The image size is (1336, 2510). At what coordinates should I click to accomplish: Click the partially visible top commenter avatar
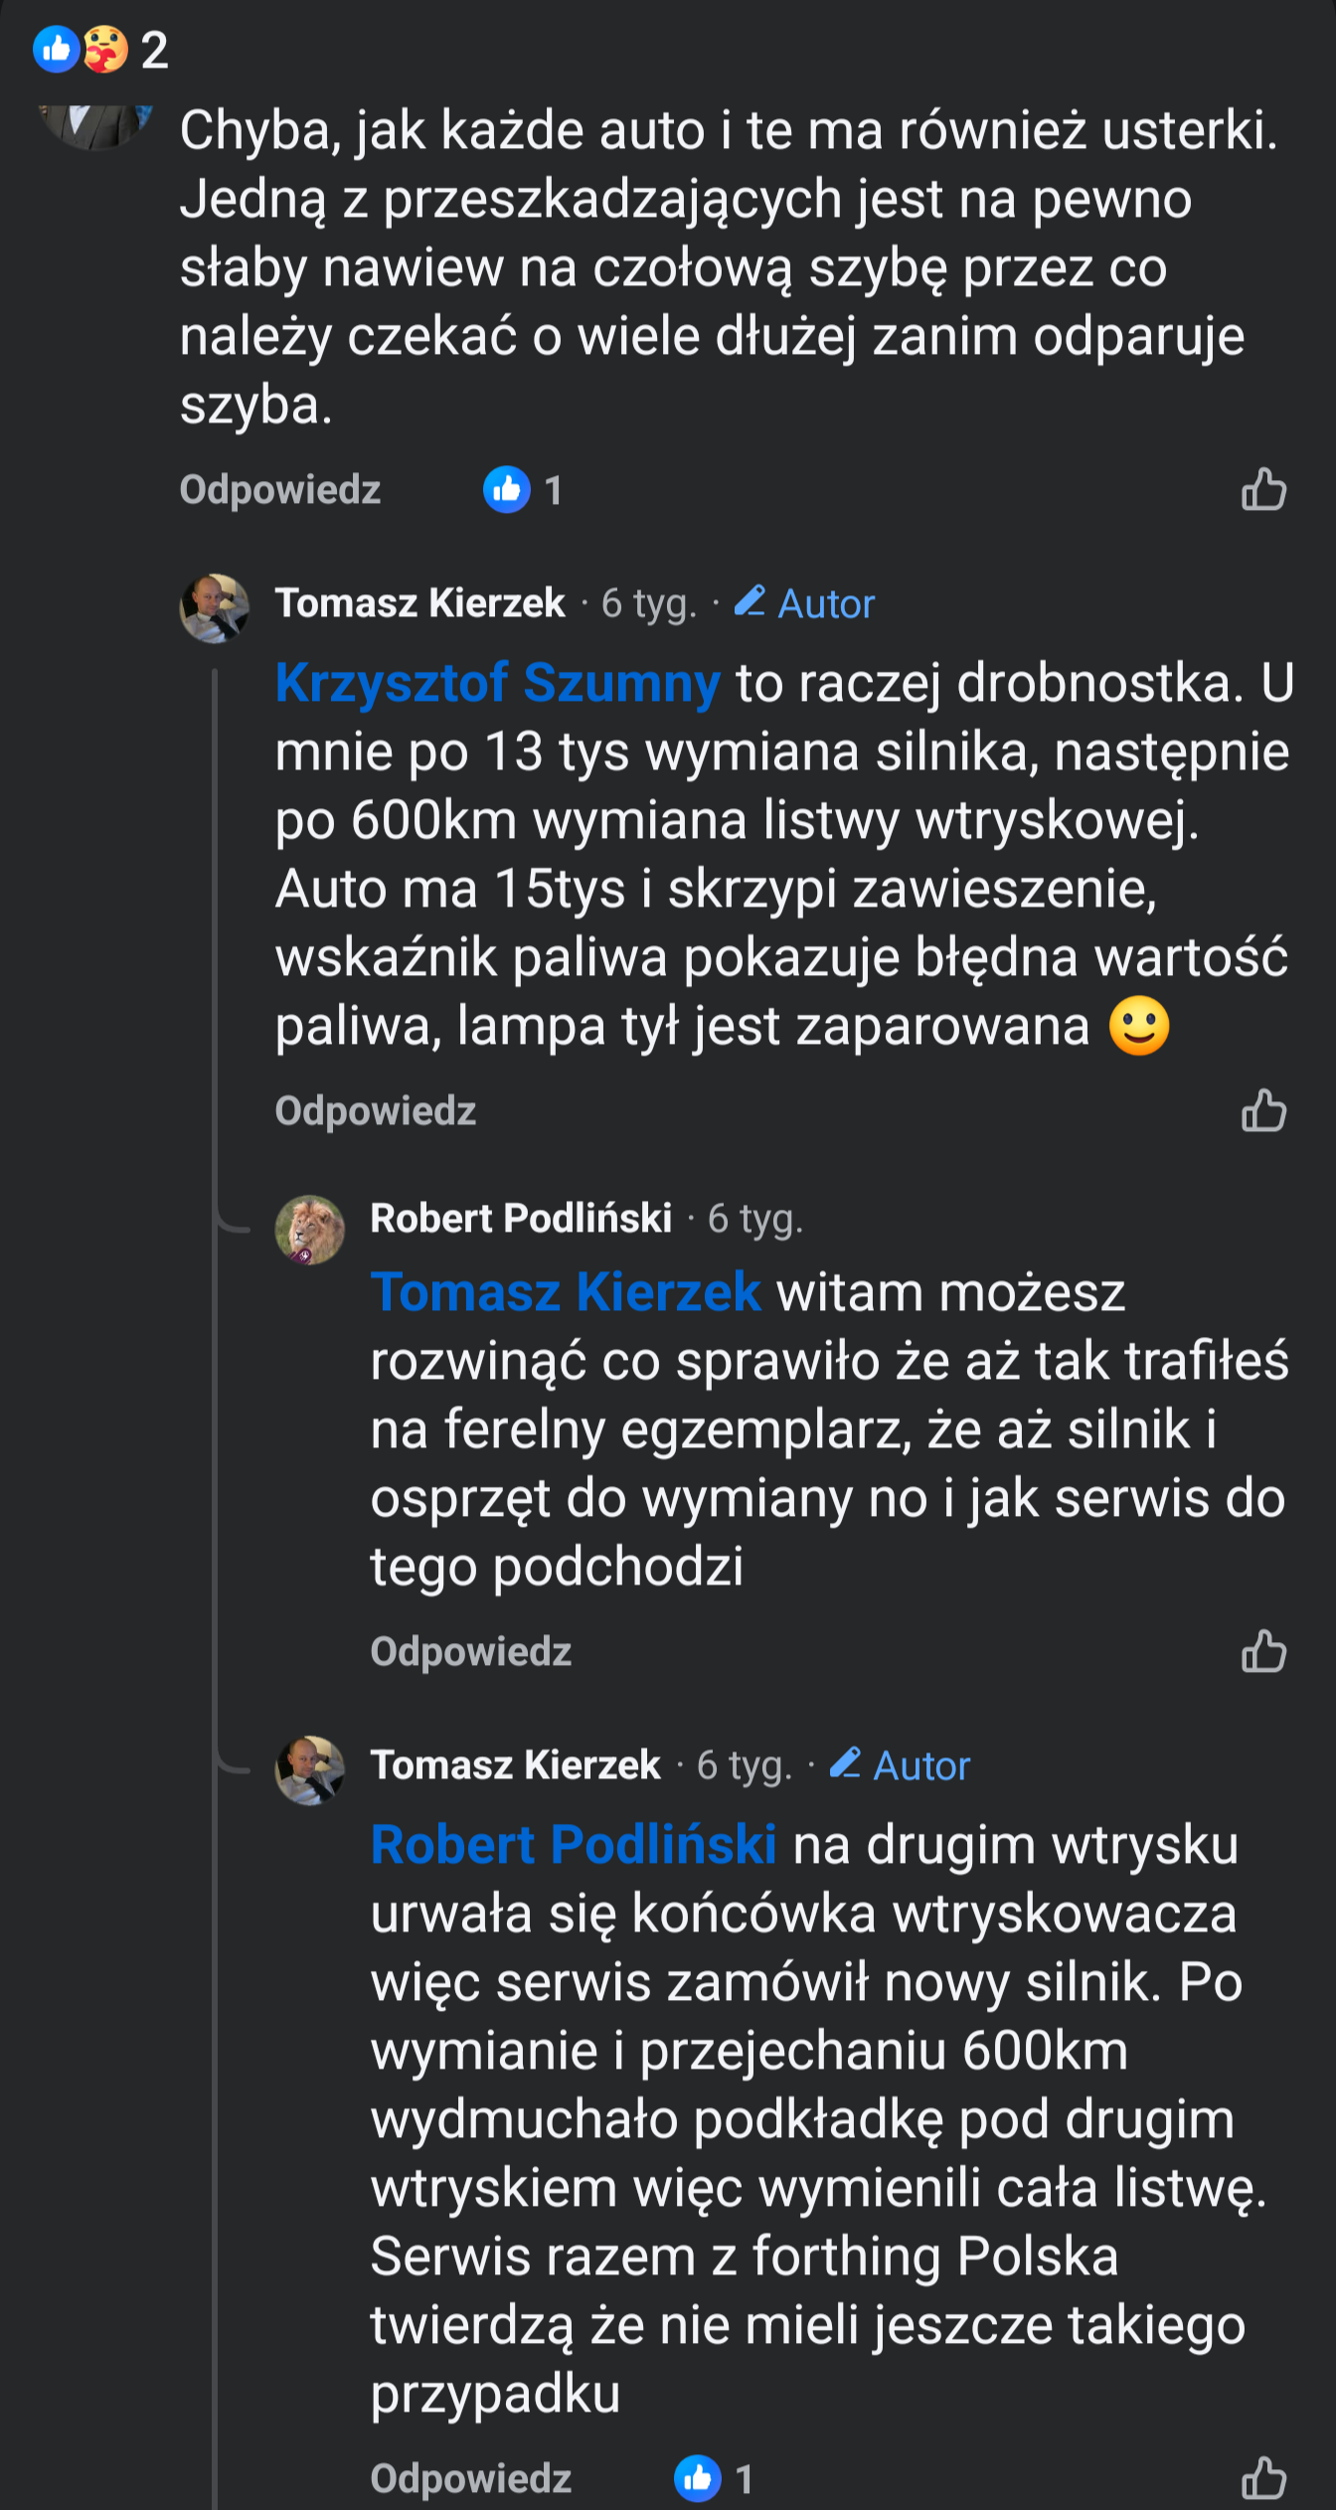pyautogui.click(x=95, y=126)
